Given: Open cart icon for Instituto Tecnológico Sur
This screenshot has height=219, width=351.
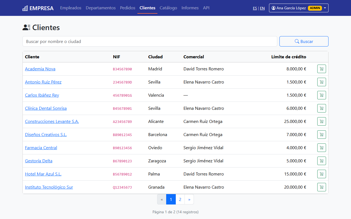Looking at the screenshot, I should pyautogui.click(x=321, y=187).
